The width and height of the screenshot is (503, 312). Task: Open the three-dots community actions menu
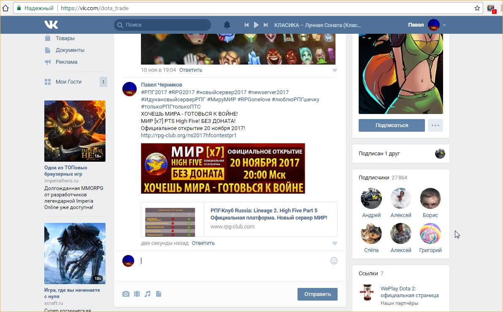(x=435, y=125)
